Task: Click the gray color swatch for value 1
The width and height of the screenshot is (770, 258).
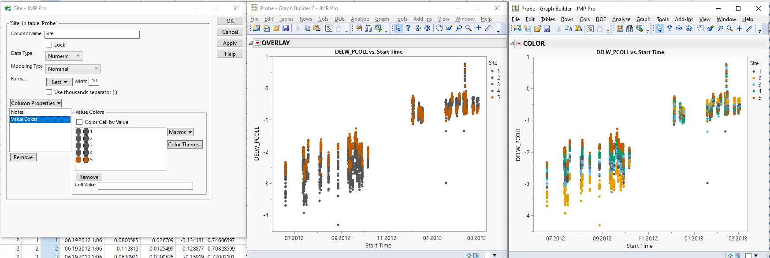Action: click(x=86, y=131)
